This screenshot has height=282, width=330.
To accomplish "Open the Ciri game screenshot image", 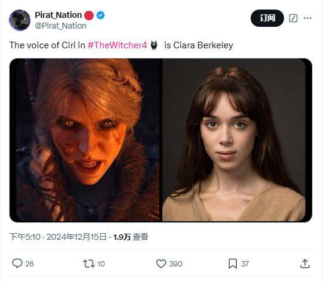I will click(86, 140).
